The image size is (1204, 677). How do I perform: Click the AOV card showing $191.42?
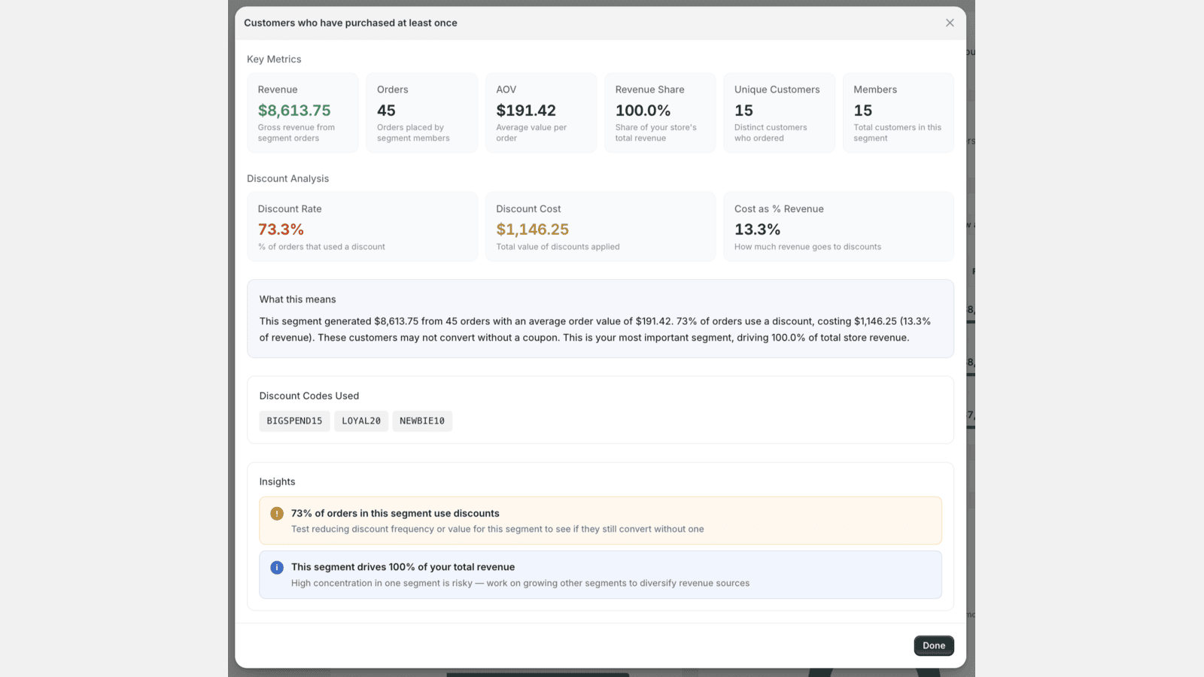[540, 113]
